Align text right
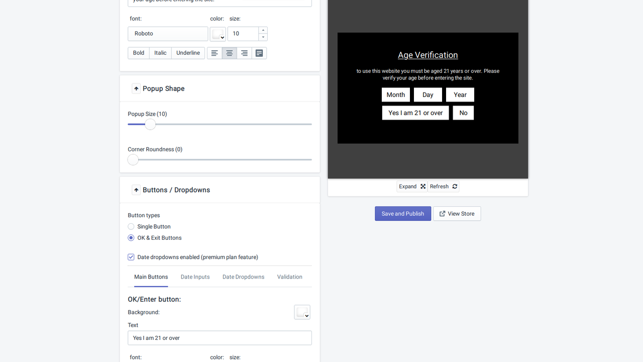This screenshot has width=643, height=362. (244, 53)
